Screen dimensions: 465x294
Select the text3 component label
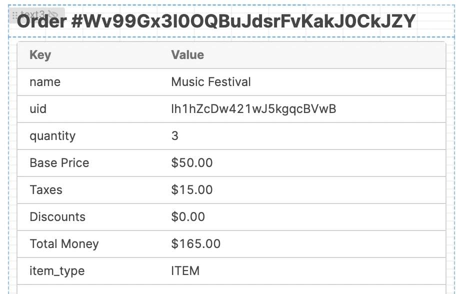click(33, 15)
